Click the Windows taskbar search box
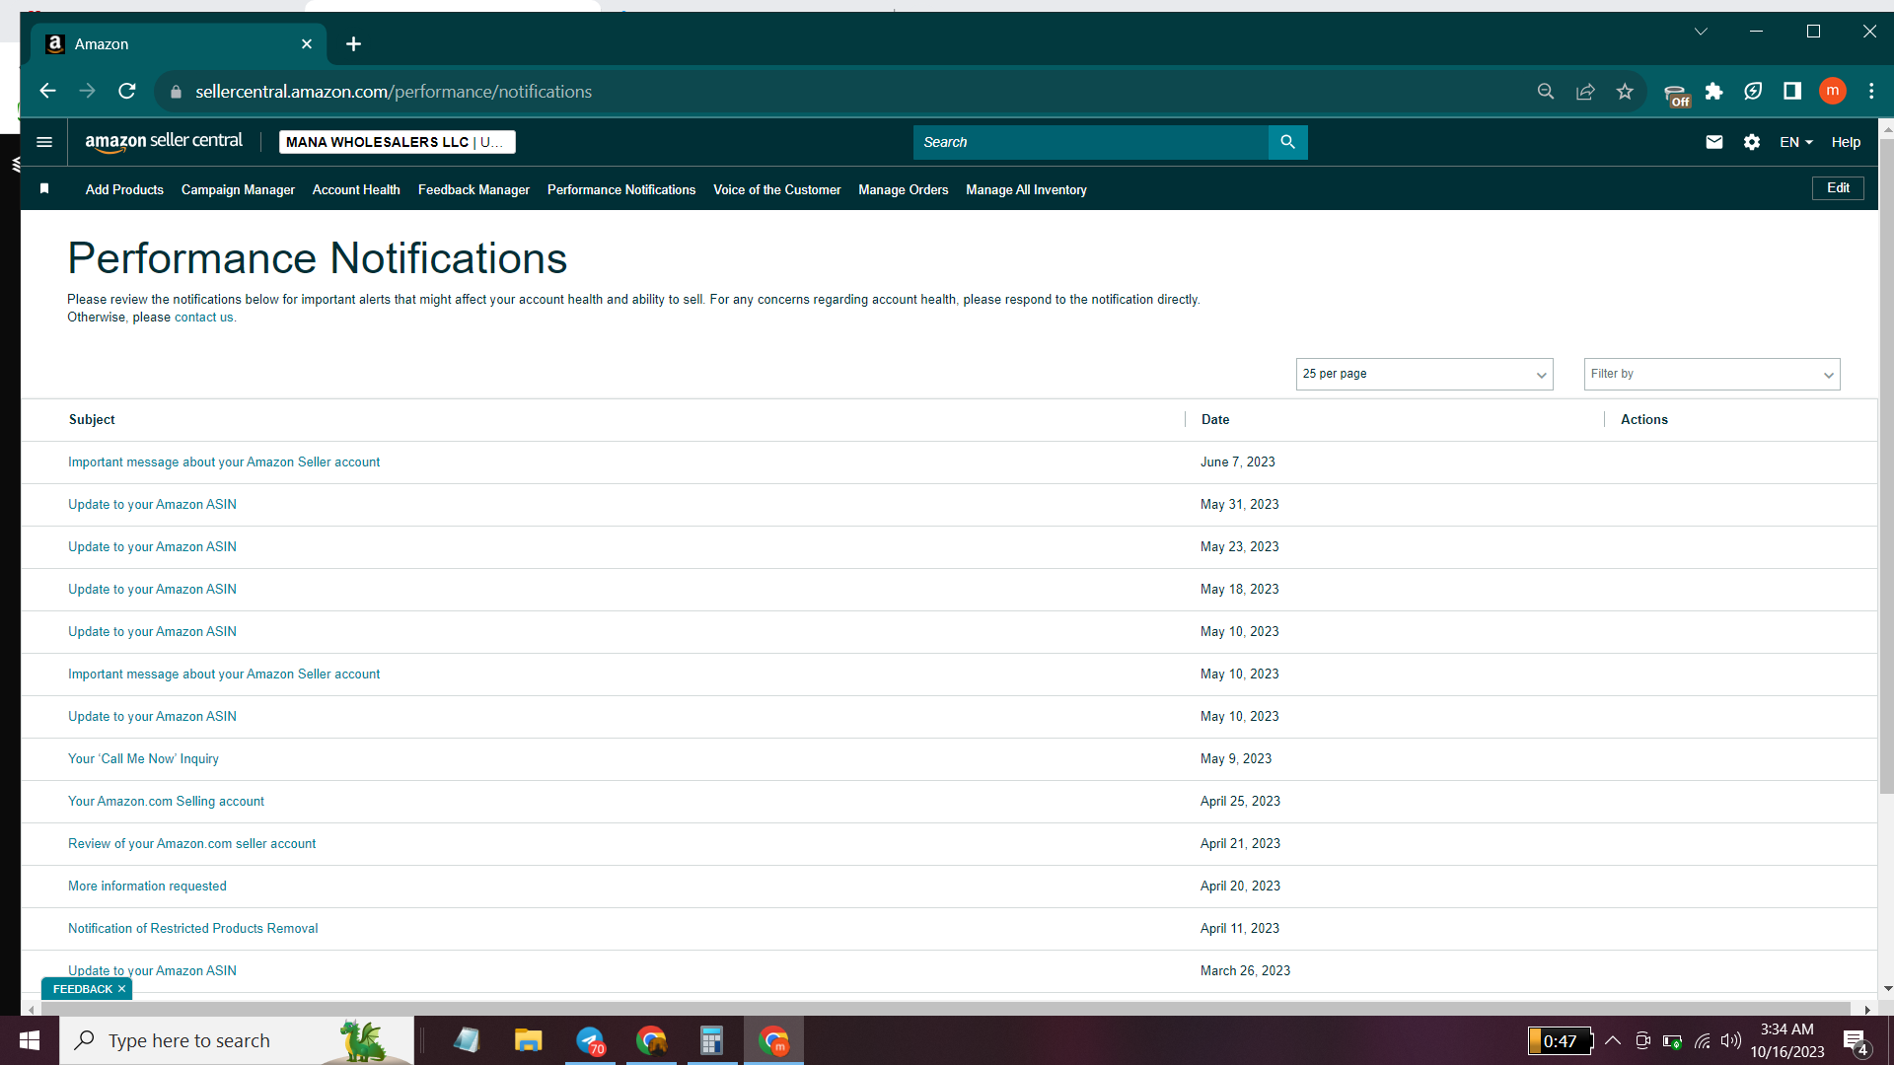 (x=237, y=1040)
